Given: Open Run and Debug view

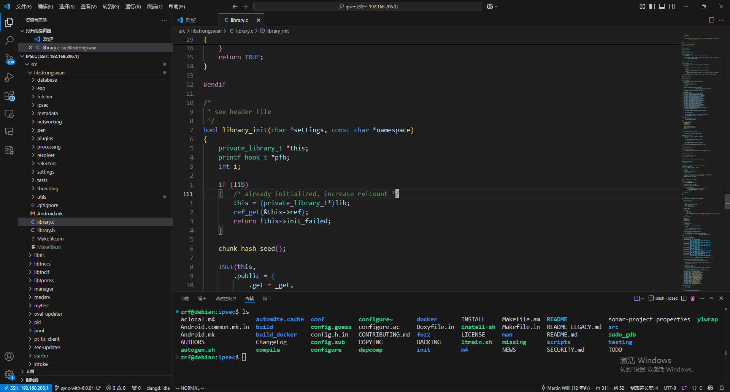Looking at the screenshot, I should point(9,77).
